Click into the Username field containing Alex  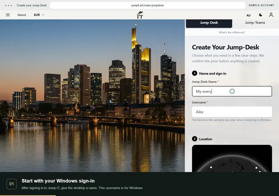(x=232, y=112)
